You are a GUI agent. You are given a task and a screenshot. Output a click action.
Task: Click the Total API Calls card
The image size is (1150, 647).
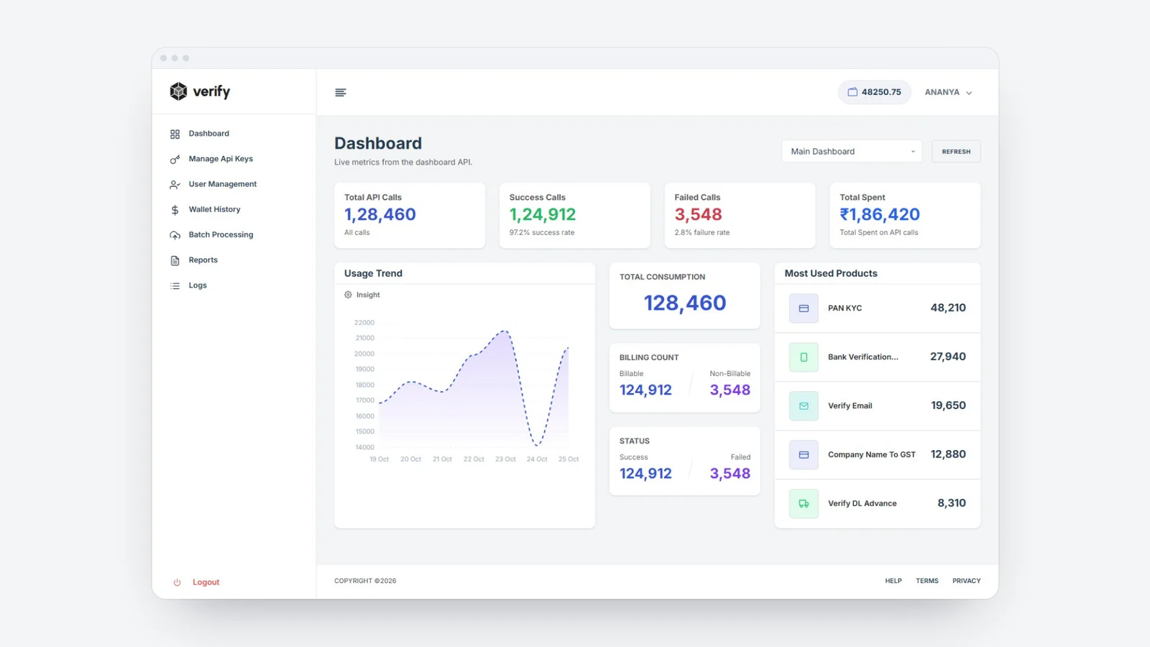coord(410,216)
